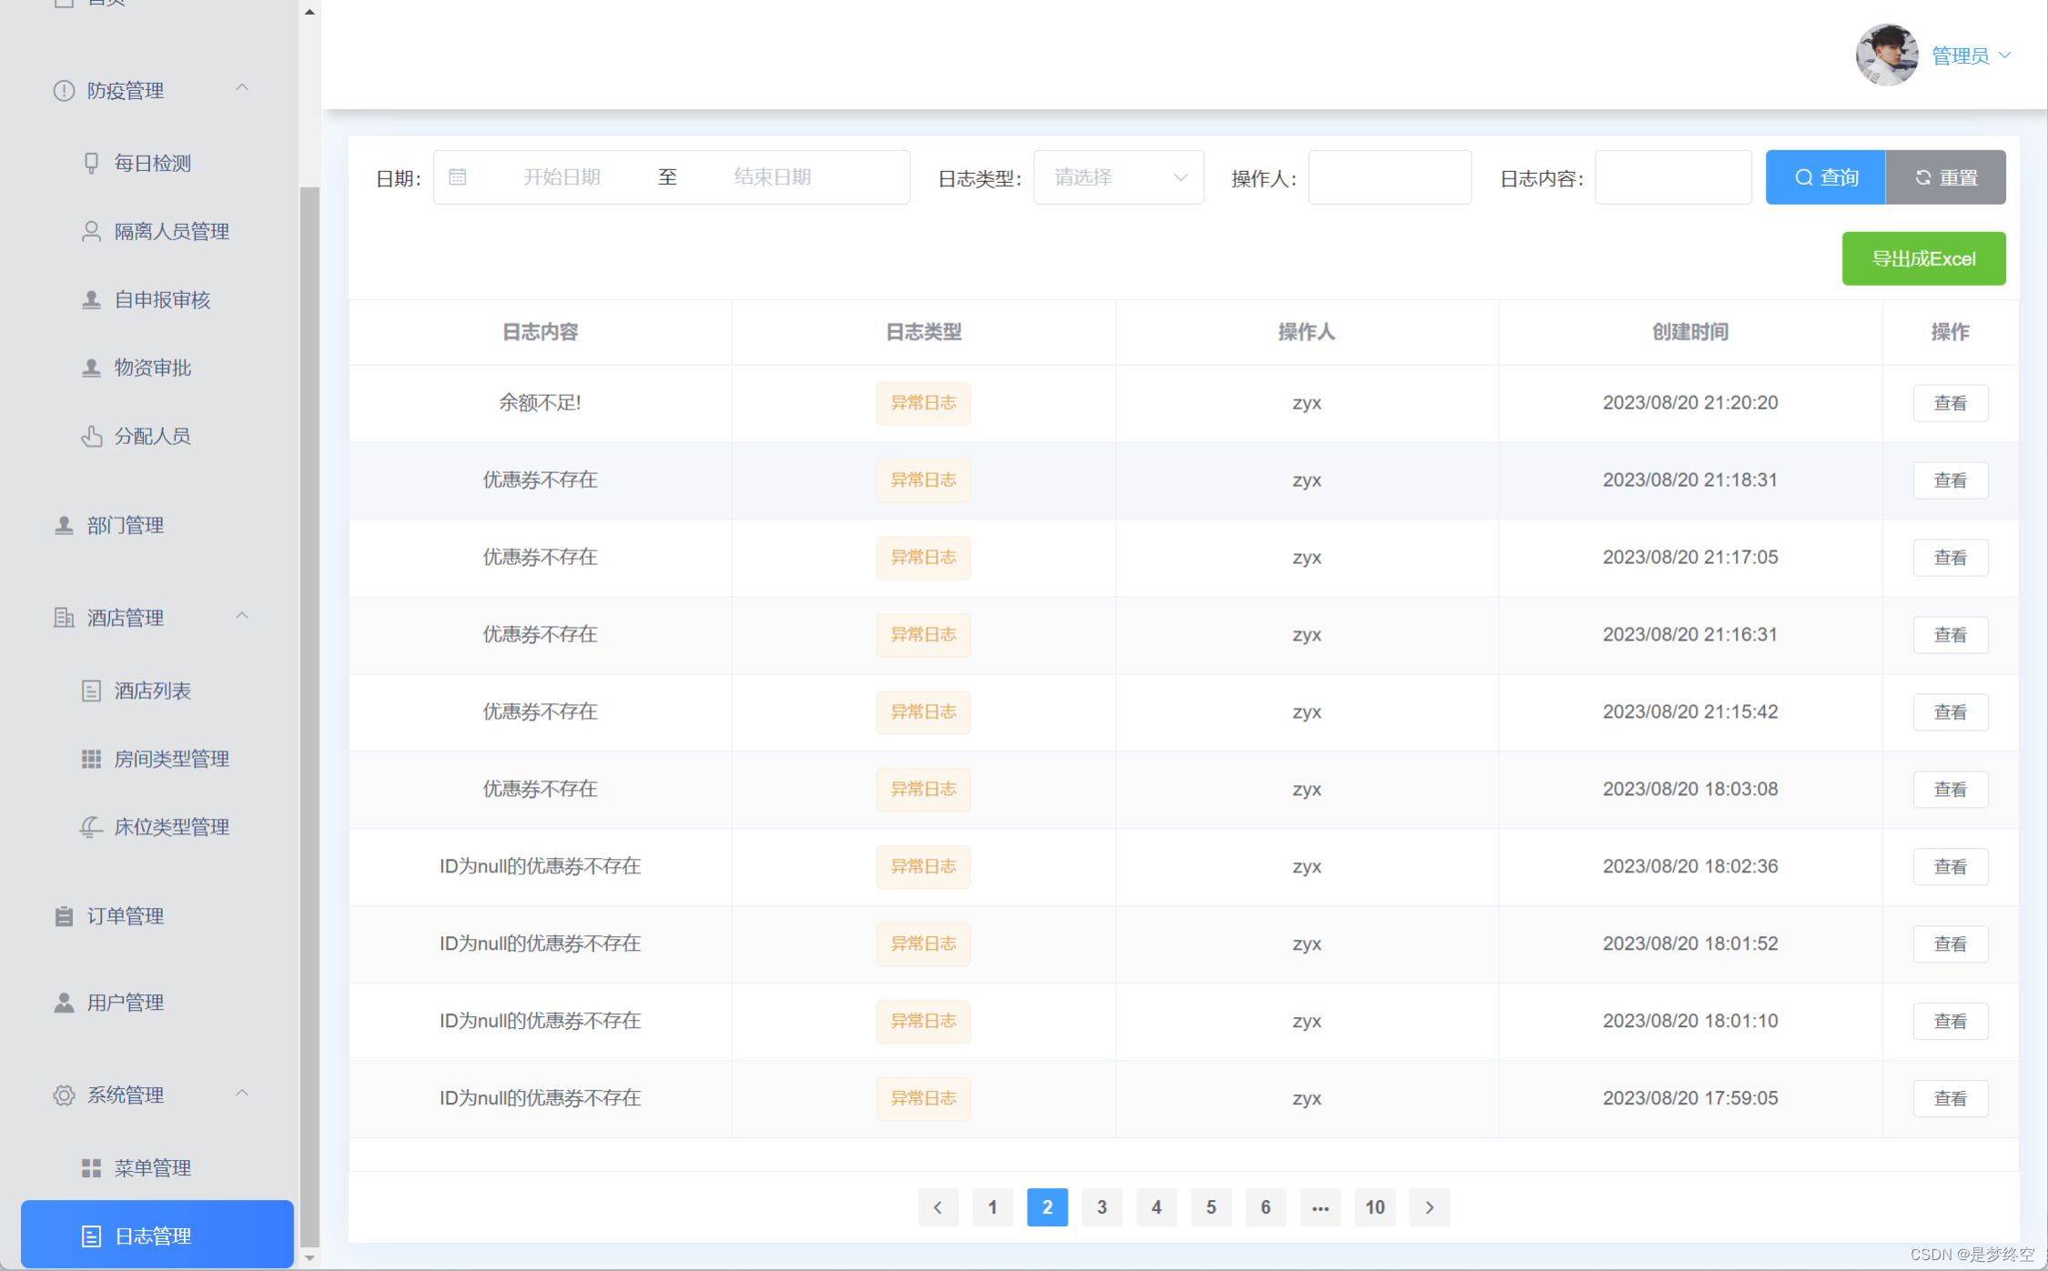Click the sidebar scroll up arrow

click(309, 12)
